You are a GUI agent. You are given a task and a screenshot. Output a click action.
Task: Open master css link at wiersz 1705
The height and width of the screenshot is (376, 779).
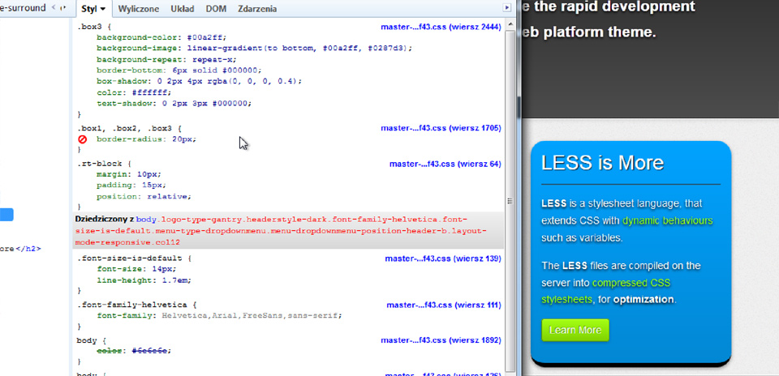[x=441, y=128]
